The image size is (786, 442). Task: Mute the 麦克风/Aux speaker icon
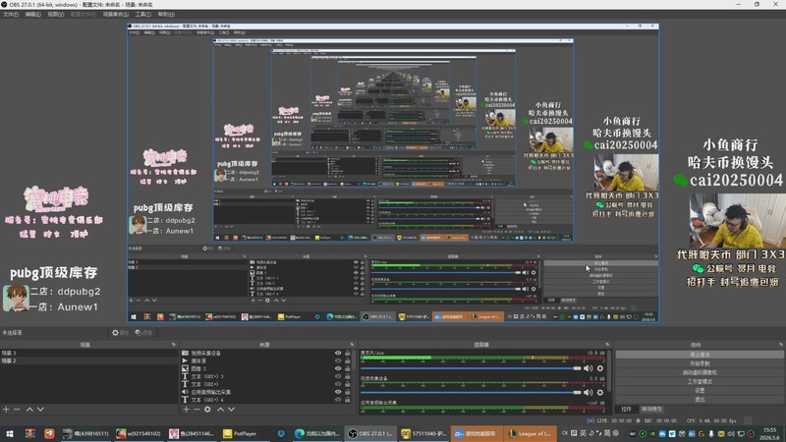point(588,368)
